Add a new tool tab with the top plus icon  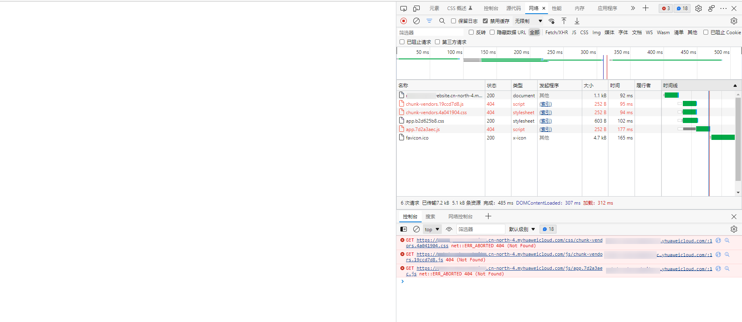point(646,8)
